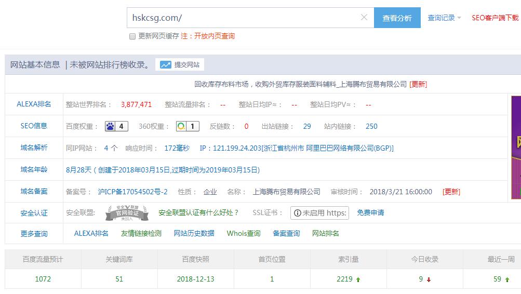Open 备案查询 link
The width and height of the screenshot is (521, 294).
click(x=286, y=234)
